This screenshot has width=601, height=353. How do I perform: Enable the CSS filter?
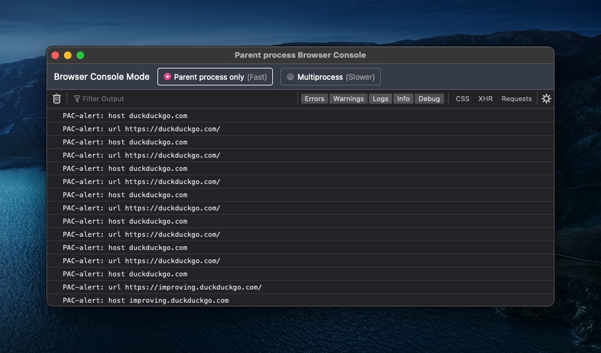[462, 99]
